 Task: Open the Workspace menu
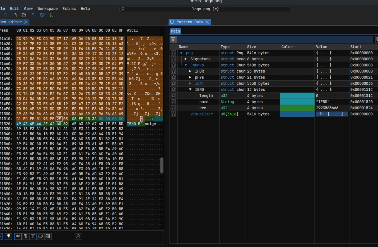[47, 9]
